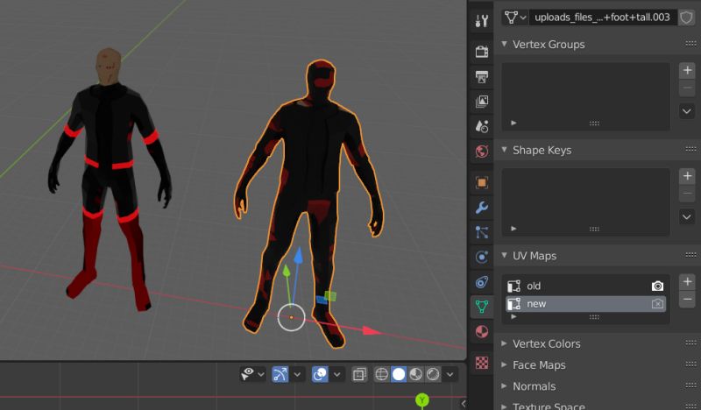Open the Output properties tab (printer)

[481, 76]
